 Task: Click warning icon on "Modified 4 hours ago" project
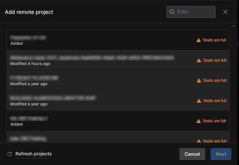199,60
